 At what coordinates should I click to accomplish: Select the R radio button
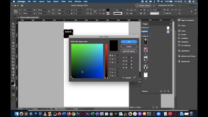(110, 56)
